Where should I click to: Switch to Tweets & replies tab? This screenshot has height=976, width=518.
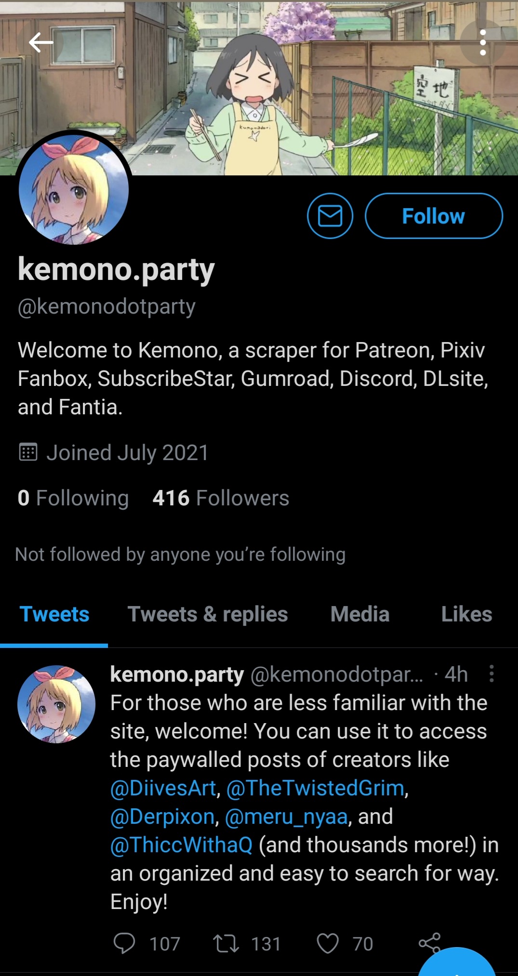coord(208,614)
